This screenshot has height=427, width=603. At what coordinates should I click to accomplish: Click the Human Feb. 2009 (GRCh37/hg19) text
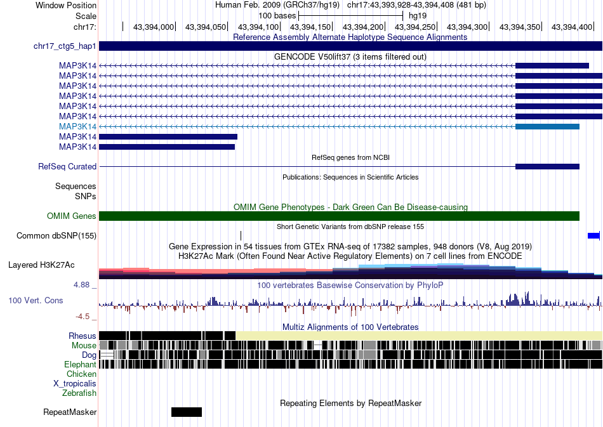pyautogui.click(x=277, y=5)
